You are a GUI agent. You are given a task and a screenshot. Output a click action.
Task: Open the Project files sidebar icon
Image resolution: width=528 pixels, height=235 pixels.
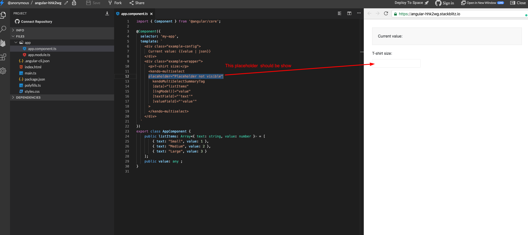pyautogui.click(x=3, y=15)
